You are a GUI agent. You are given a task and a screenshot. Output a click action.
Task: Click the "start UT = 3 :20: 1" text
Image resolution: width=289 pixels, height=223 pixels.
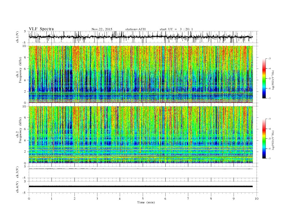pos(176,29)
